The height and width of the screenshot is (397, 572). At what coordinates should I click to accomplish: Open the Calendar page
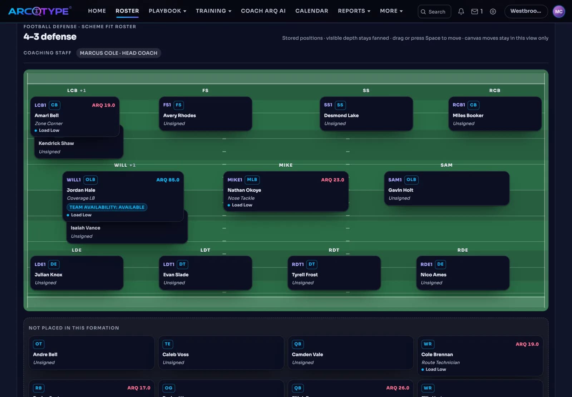coord(312,11)
